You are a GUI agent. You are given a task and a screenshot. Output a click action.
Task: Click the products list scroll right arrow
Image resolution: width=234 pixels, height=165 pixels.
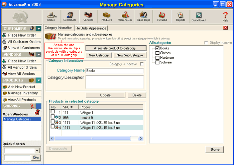click(141, 139)
